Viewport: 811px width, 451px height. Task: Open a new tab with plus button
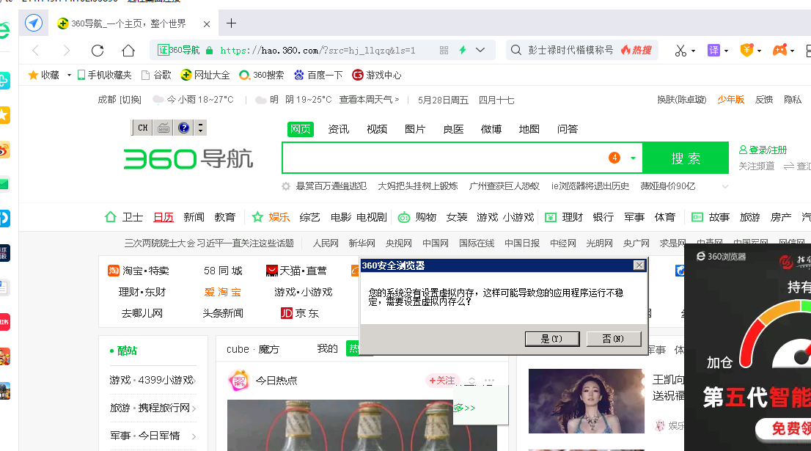(231, 23)
